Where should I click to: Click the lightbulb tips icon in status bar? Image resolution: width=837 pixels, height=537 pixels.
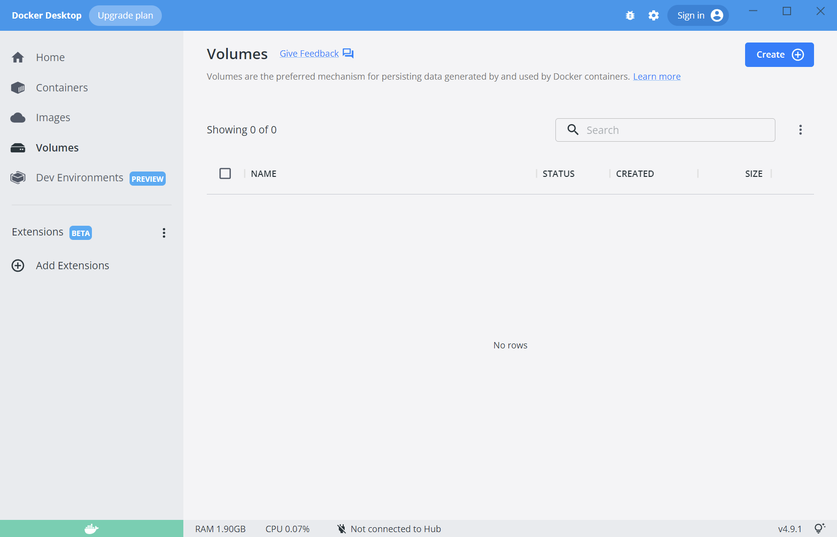[x=820, y=528]
